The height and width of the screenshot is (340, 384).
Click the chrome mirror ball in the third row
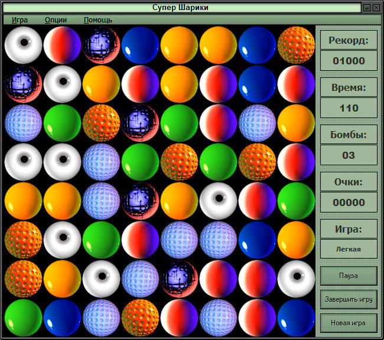click(x=141, y=123)
